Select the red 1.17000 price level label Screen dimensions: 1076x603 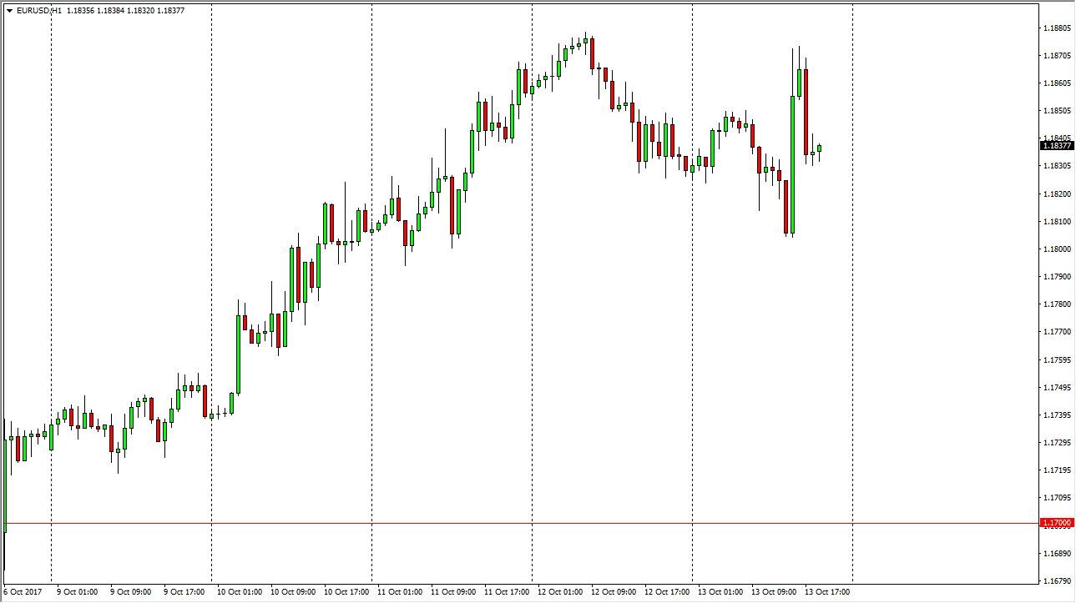(x=1057, y=523)
